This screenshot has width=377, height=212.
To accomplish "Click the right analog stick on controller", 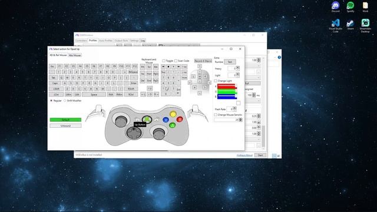I will click(159, 133).
